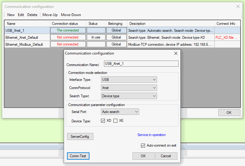The image size is (245, 166).
Task: Click the Automatic search description cell
Action: [x=171, y=31]
